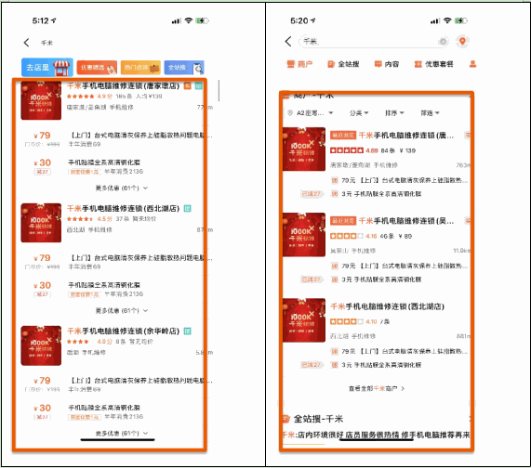The image size is (531, 468).
Task: Switch to the 优惠套餐 tab
Action: tap(433, 64)
